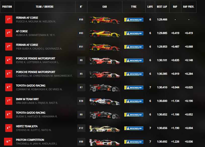Click best lap time 1:29.466
The width and height of the screenshot is (205, 147).
162,20
